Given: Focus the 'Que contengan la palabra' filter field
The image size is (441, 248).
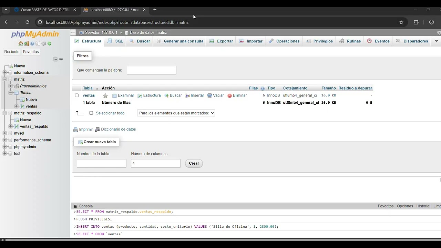Looking at the screenshot, I should point(152,70).
